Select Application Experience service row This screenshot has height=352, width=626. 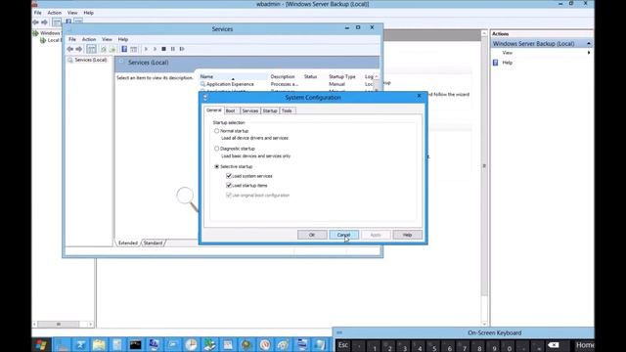(x=287, y=84)
